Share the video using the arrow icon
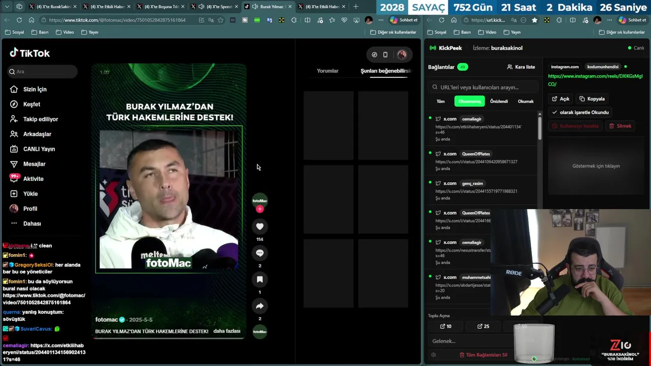This screenshot has width=651, height=366. tap(260, 306)
